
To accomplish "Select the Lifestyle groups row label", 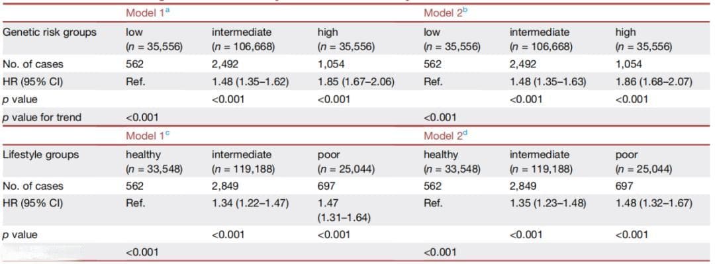I will pos(40,155).
